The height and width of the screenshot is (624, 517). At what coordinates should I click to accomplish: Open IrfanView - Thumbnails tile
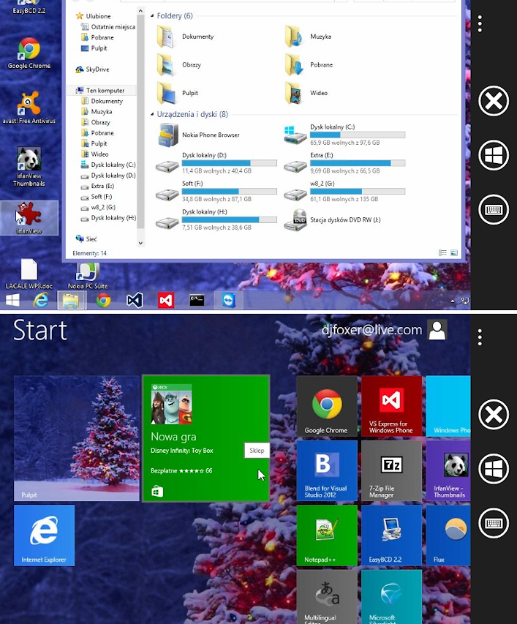[448, 471]
